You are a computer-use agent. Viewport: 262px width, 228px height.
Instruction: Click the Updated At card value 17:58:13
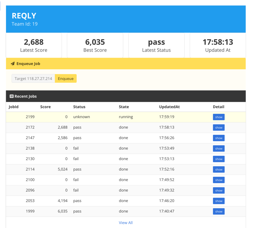218,42
